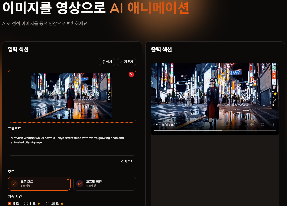Click the video progress bar
Image resolution: width=287 pixels, height=206 pixels.
pos(215,130)
